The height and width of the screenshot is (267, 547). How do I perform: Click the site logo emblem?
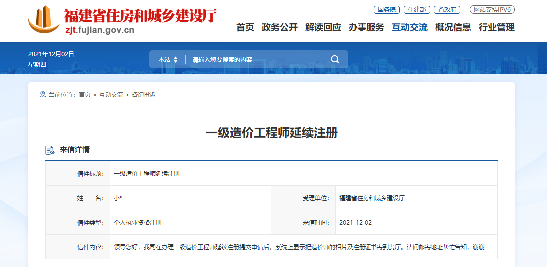point(44,20)
